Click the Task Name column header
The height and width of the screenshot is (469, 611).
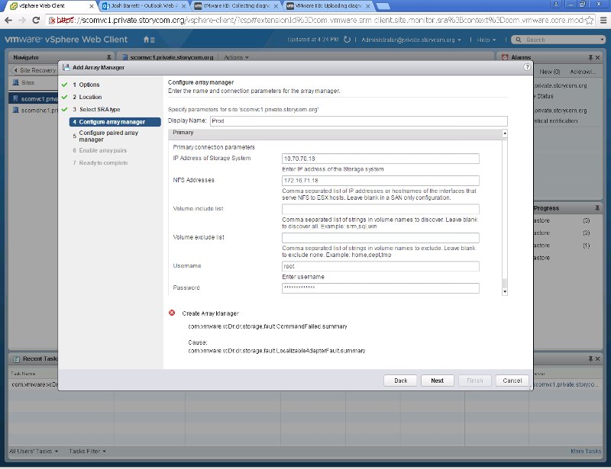(x=23, y=373)
